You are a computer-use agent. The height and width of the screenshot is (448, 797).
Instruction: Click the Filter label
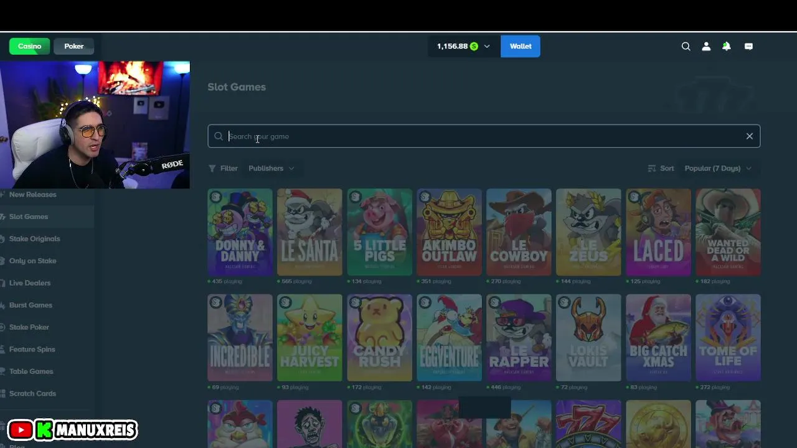pyautogui.click(x=229, y=168)
